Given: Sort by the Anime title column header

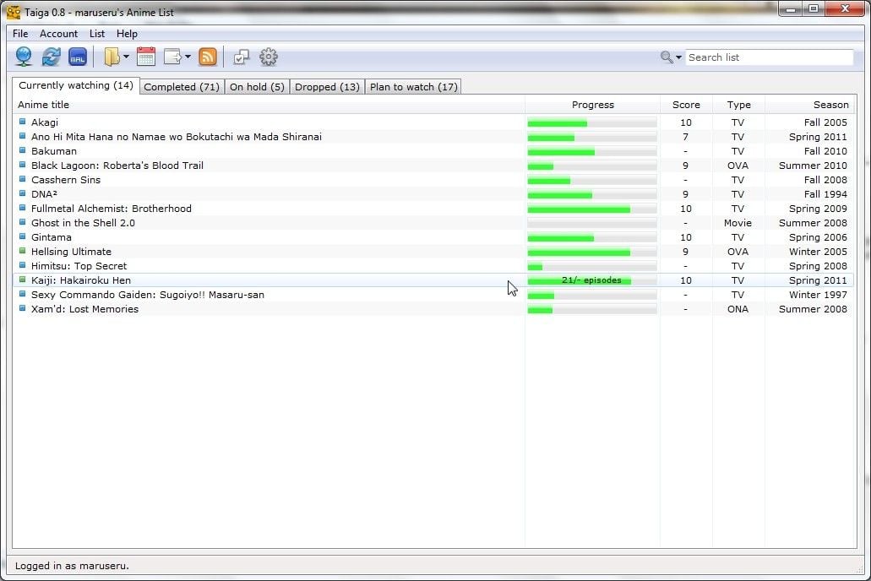Looking at the screenshot, I should point(269,105).
